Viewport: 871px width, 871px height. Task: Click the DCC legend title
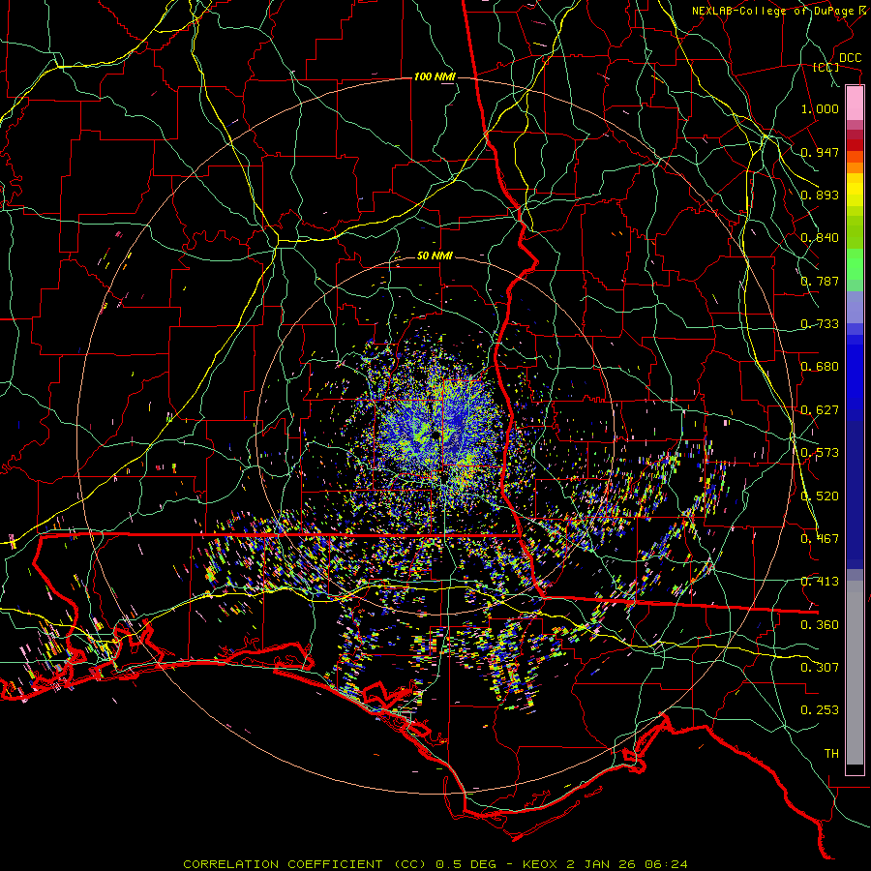click(850, 58)
